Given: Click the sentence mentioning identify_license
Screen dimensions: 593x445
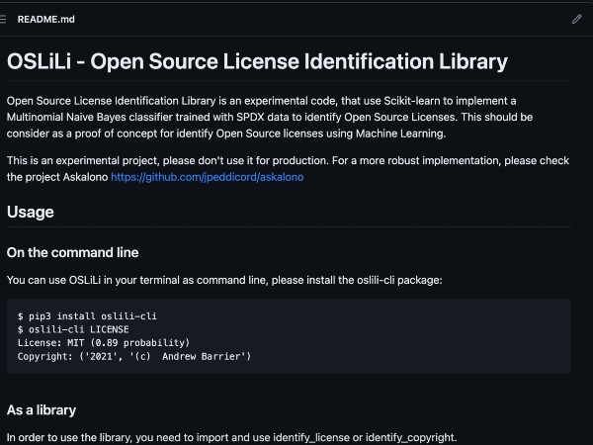Looking at the screenshot, I should [x=231, y=437].
